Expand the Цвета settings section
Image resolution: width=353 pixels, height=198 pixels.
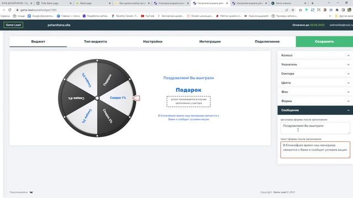[x=315, y=83]
